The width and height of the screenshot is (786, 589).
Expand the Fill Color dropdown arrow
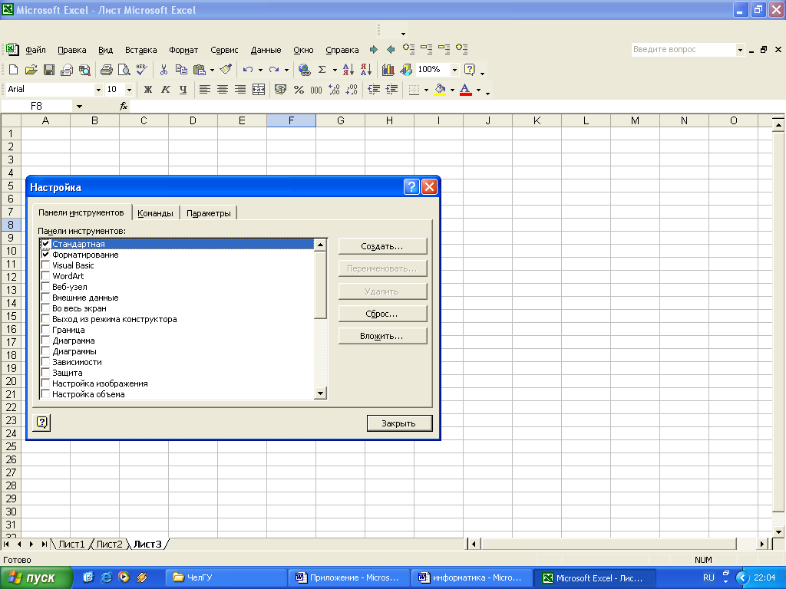452,90
